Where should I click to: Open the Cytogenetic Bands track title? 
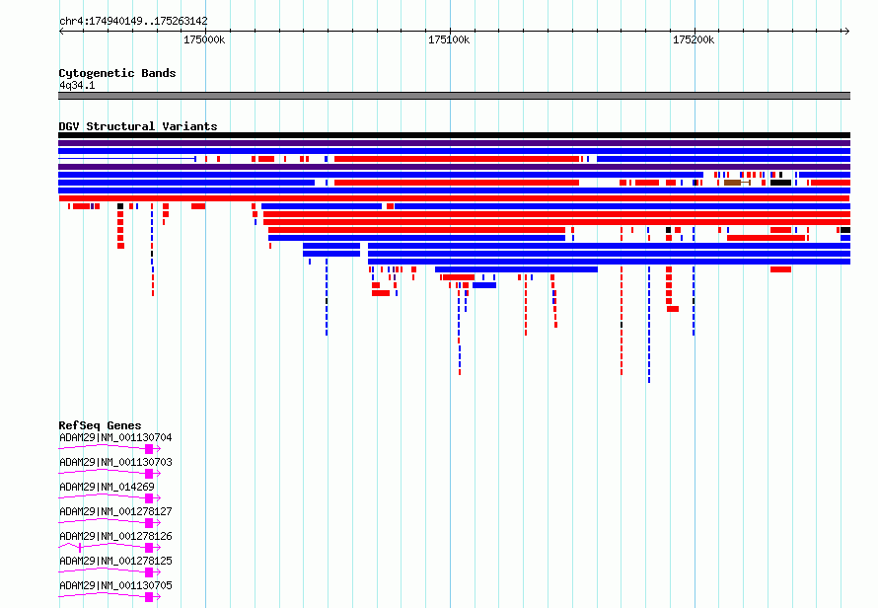coord(117,73)
